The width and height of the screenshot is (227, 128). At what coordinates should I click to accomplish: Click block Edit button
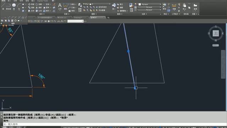(120, 7)
